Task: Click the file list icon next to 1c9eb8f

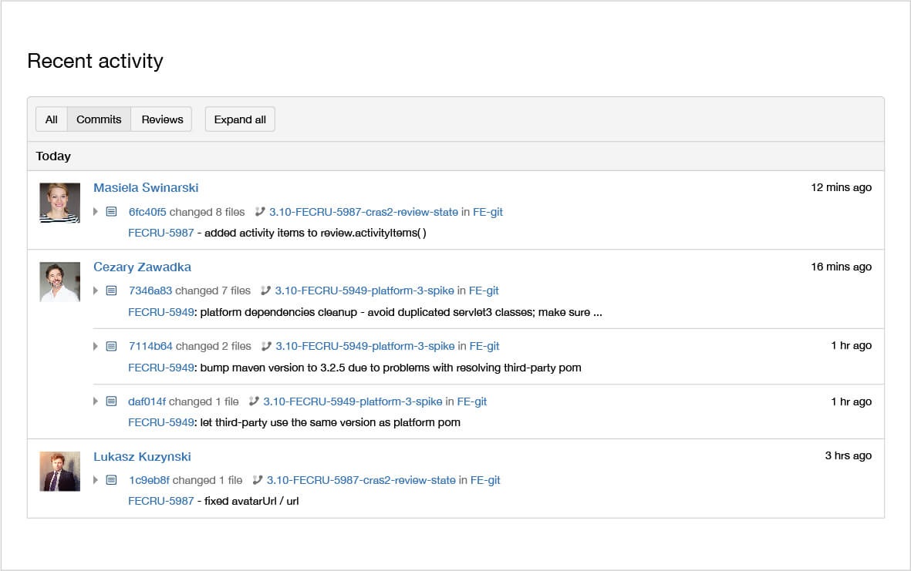Action: point(111,479)
